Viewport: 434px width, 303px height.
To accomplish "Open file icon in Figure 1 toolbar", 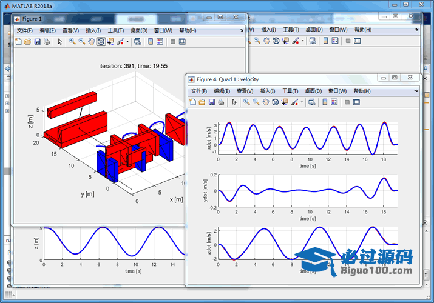I will click(x=27, y=42).
